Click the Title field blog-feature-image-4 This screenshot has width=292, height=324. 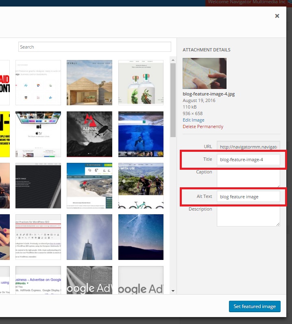click(x=248, y=160)
